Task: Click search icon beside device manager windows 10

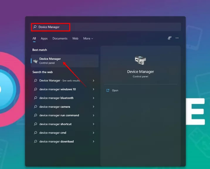Action: click(x=35, y=89)
